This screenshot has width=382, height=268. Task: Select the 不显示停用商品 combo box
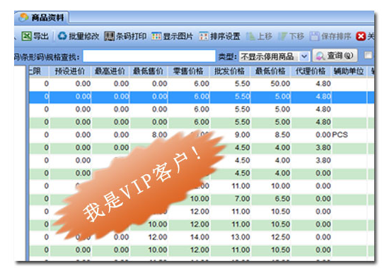coord(274,56)
